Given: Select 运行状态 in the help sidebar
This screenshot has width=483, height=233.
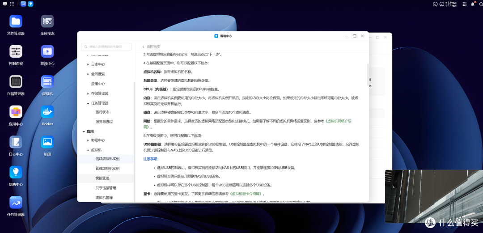Looking at the screenshot, I should pyautogui.click(x=102, y=112).
